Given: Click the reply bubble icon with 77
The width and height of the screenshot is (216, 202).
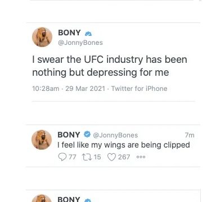Looking at the screenshot, I should (62, 157).
